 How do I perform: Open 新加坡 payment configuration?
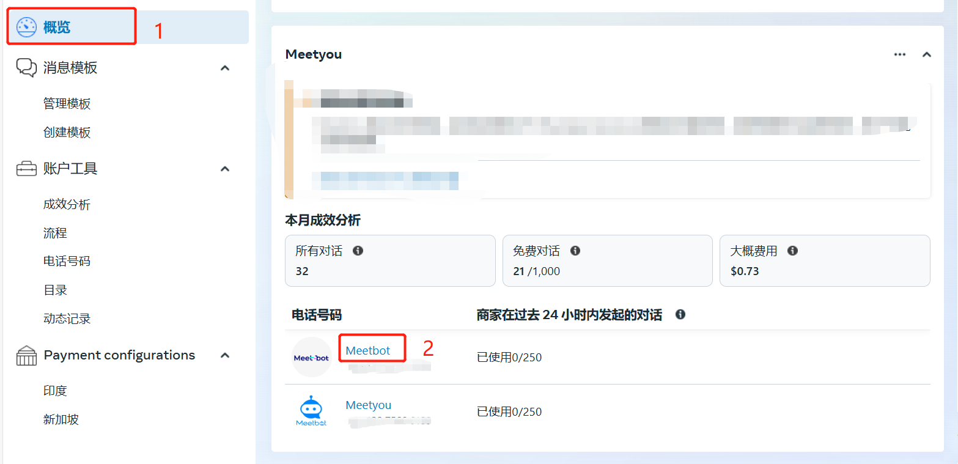[x=61, y=419]
